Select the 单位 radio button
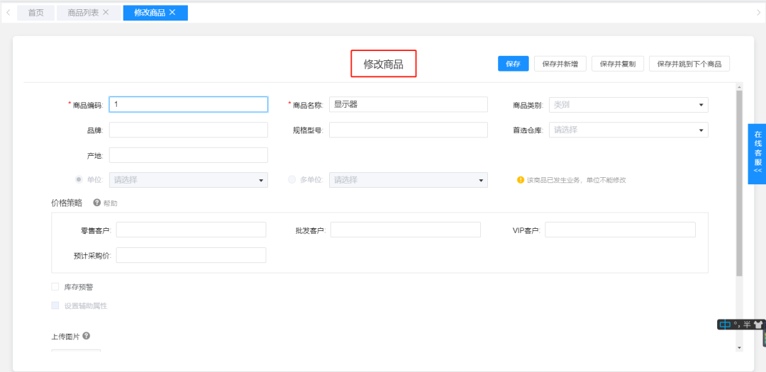Screen dimensions: 766x372 pos(79,180)
